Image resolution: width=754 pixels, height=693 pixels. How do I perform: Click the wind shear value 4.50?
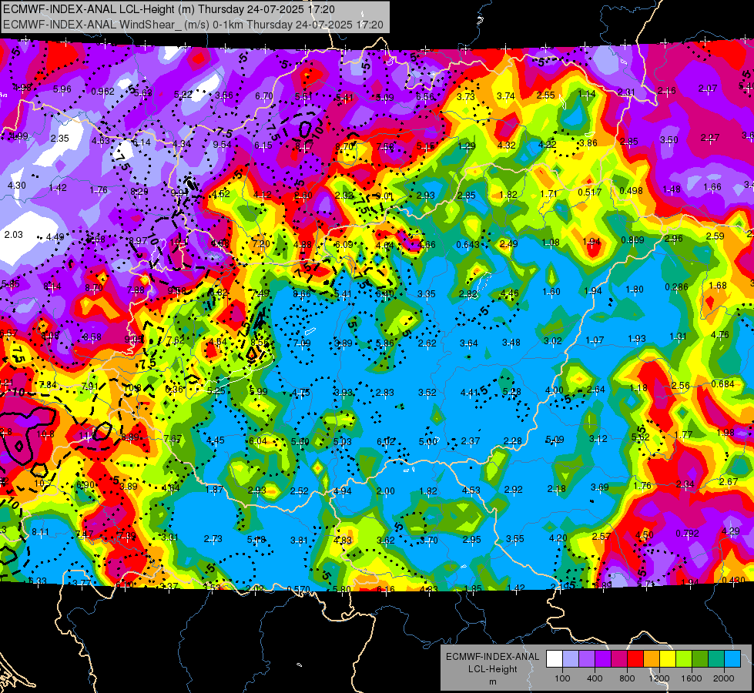coord(645,534)
